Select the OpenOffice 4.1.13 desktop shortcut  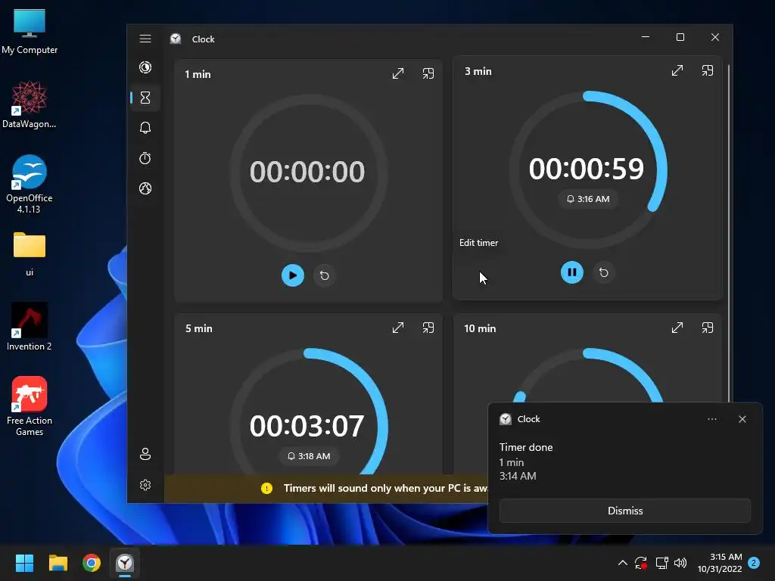[30, 185]
